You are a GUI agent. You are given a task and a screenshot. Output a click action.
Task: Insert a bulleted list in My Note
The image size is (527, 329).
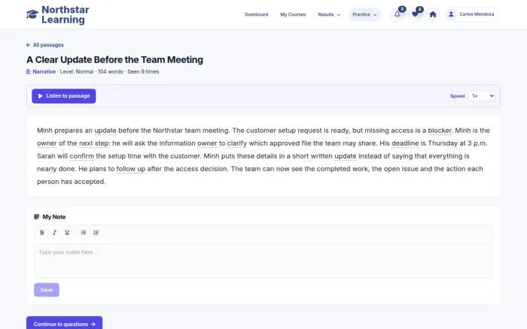tap(84, 232)
